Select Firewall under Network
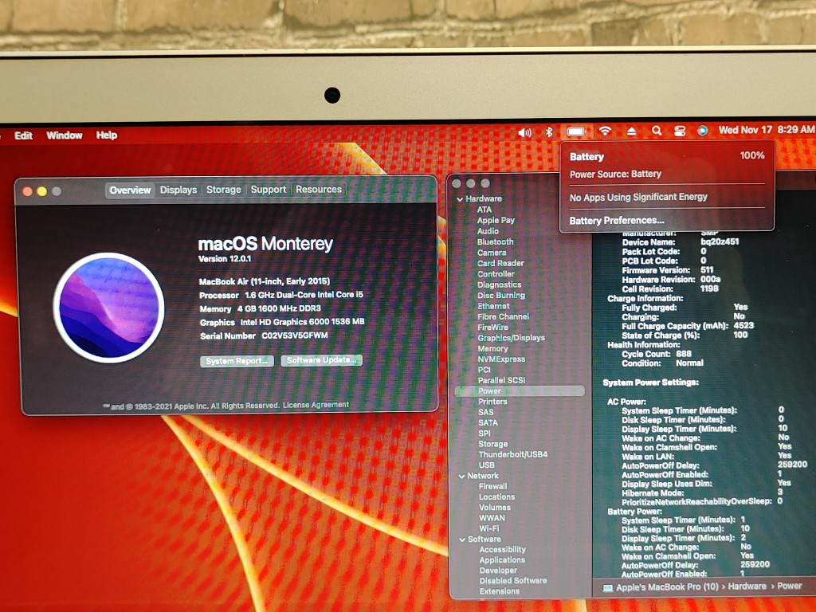Screen dimensions: 816x612 pos(492,487)
